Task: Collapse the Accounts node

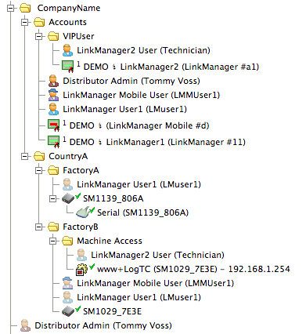Action: pos(25,22)
